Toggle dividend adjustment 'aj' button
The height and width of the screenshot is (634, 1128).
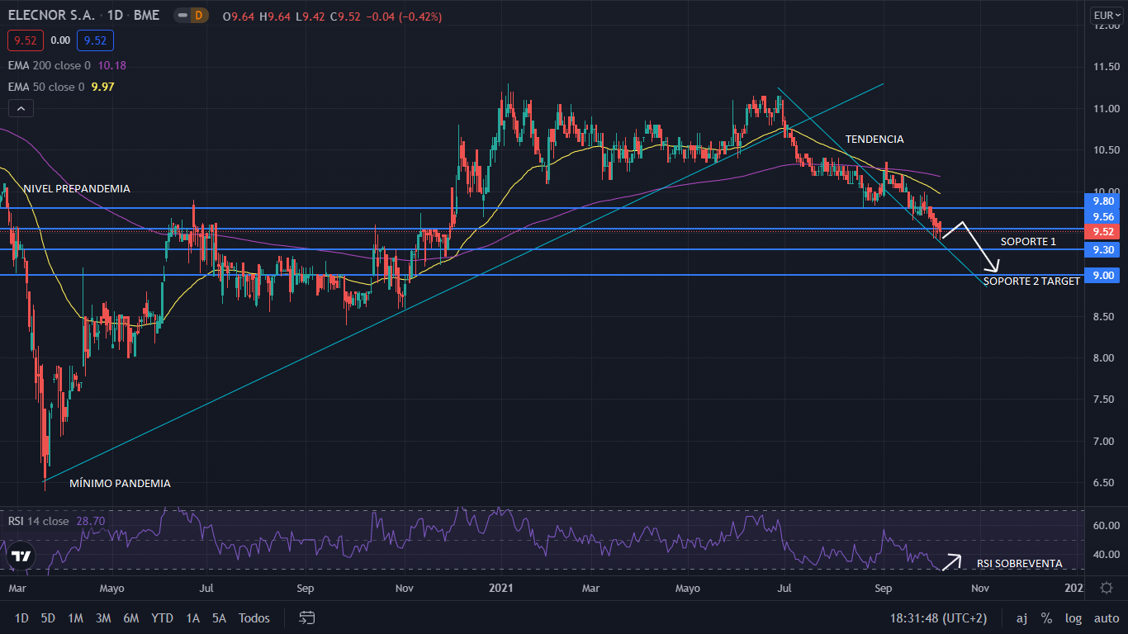[x=1021, y=618]
